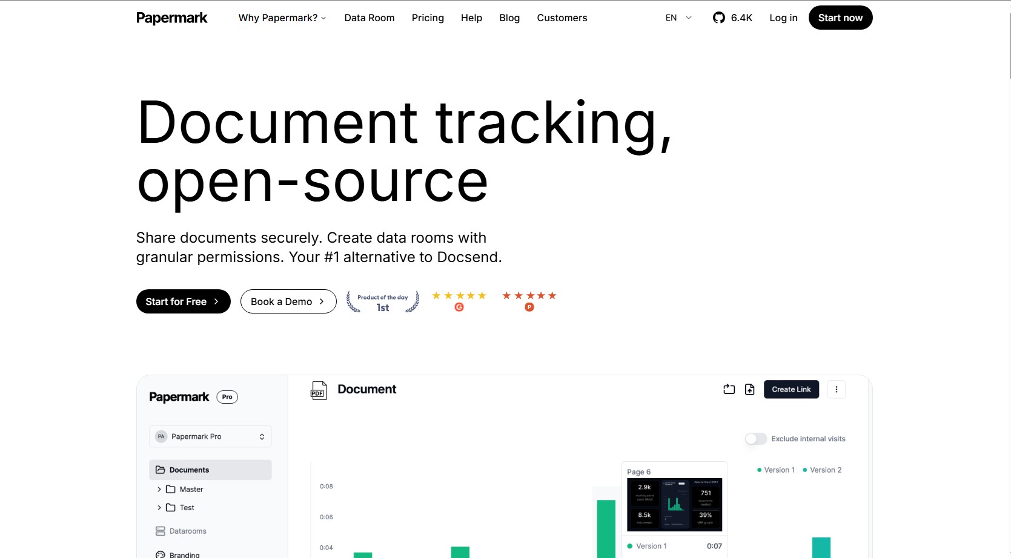Click the G2 five-star rating badge
The image size is (1011, 558).
tap(459, 301)
